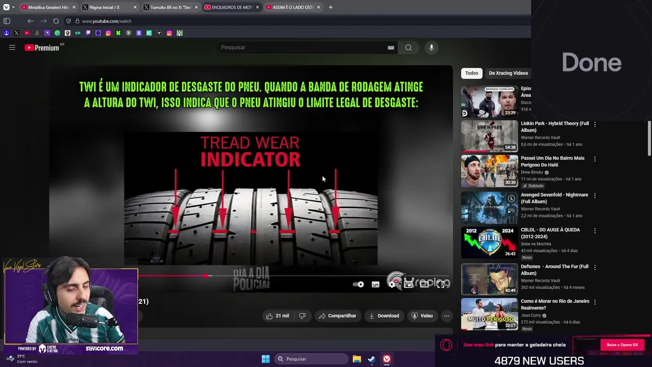Click the page vertical scrollbar

649,139
